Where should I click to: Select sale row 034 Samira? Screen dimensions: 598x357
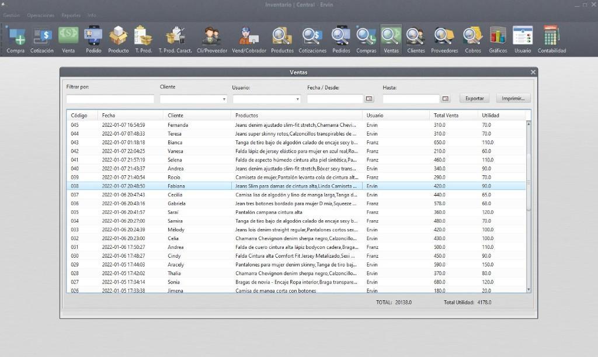(x=296, y=221)
